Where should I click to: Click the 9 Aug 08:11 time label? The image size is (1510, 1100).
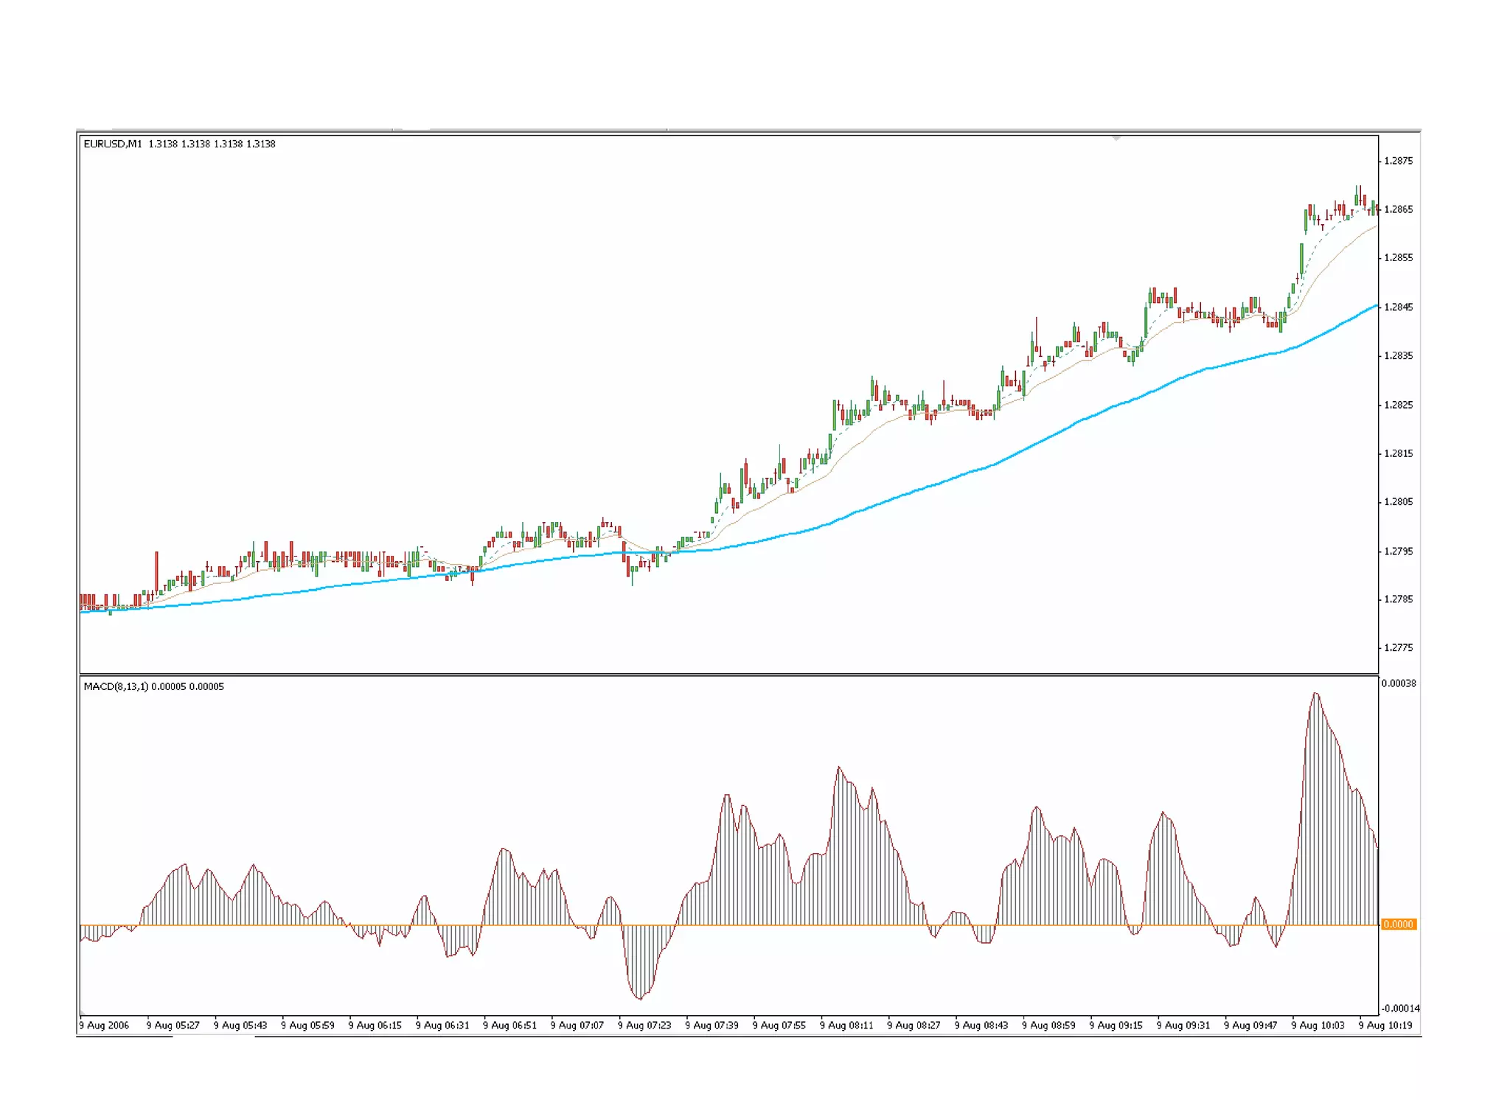(846, 1025)
